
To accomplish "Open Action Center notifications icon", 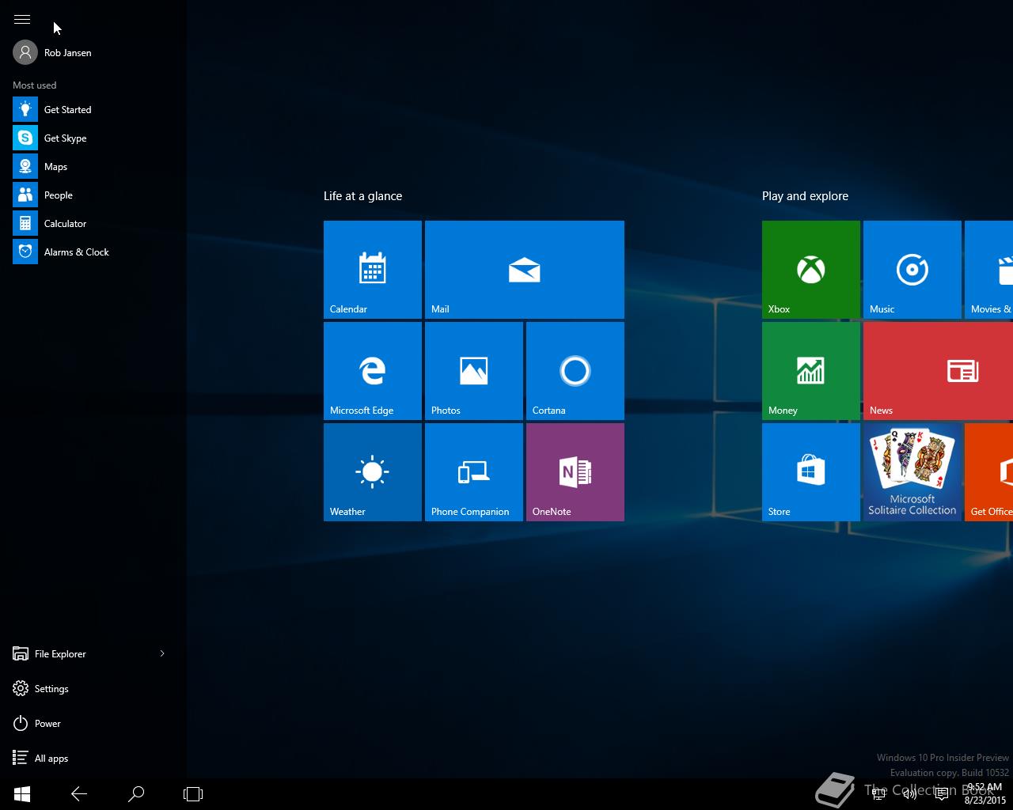I will coord(942,794).
